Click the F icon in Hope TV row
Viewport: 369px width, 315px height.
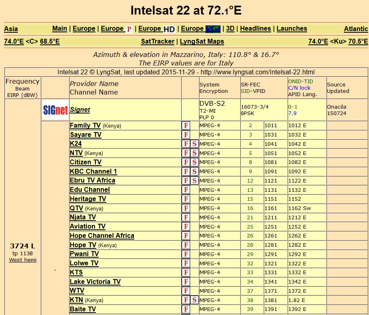(186, 245)
